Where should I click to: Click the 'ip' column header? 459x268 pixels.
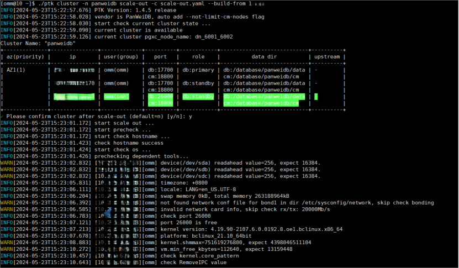[72, 57]
